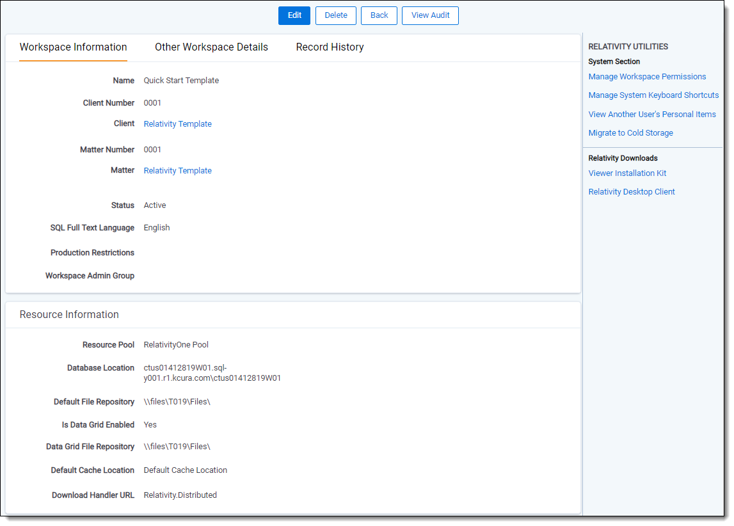Viewport: 734px width, 526px height.
Task: Select Migrate to Cold Storage link
Action: pos(630,133)
